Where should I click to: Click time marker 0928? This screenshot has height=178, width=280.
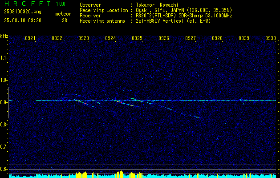217,38
